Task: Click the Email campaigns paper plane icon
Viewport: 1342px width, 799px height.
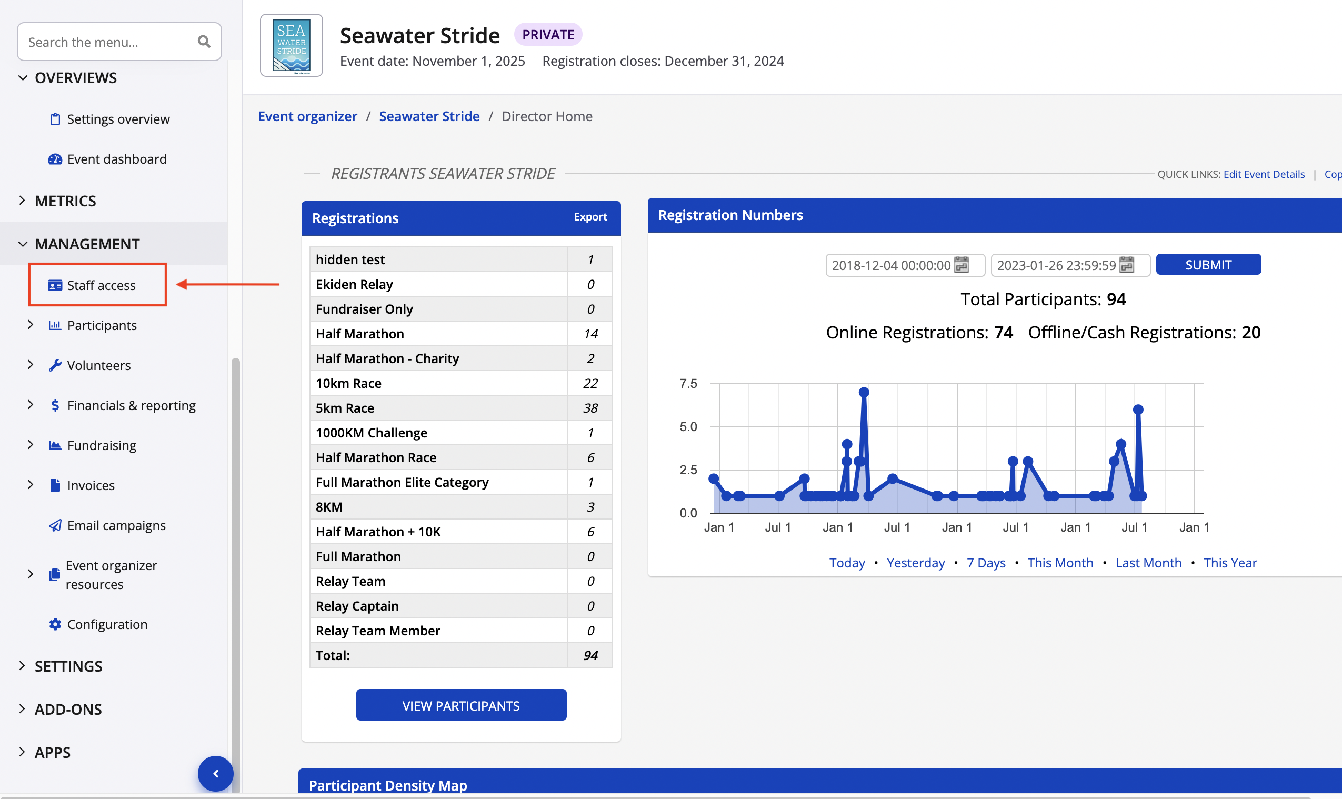Action: pos(55,525)
